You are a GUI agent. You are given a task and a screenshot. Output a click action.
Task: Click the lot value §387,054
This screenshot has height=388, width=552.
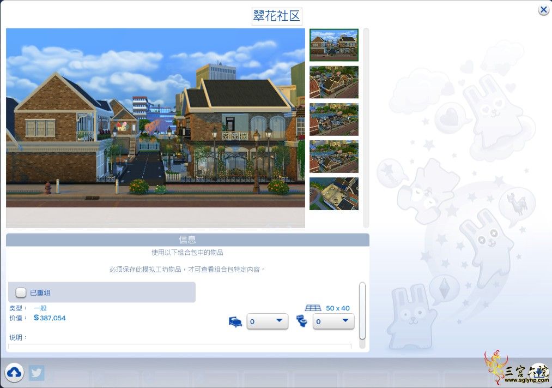click(50, 318)
